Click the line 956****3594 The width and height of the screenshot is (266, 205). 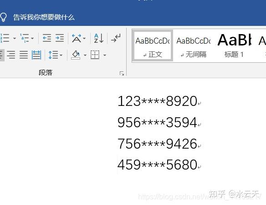157,122
